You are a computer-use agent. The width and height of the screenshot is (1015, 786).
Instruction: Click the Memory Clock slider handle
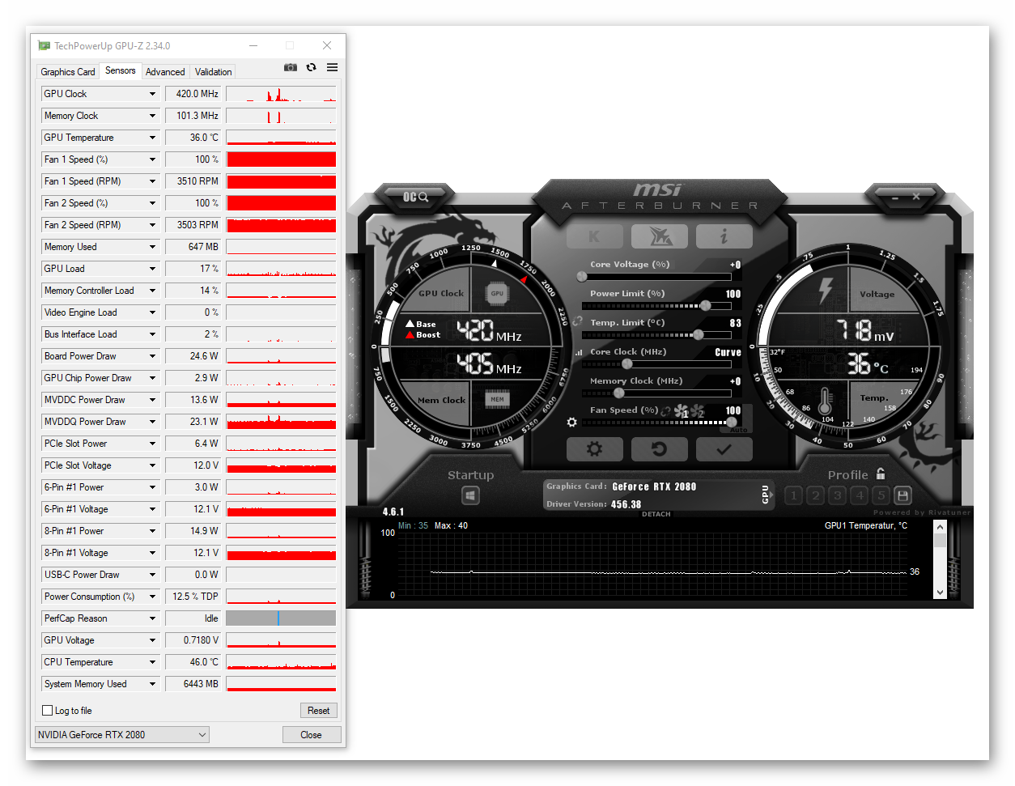point(619,393)
